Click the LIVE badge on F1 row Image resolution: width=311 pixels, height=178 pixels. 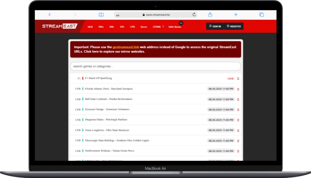(231, 78)
